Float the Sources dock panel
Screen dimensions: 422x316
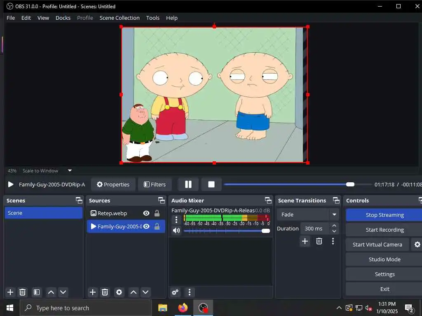click(162, 200)
